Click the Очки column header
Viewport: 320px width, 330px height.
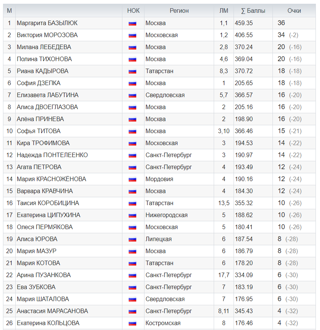click(x=294, y=11)
